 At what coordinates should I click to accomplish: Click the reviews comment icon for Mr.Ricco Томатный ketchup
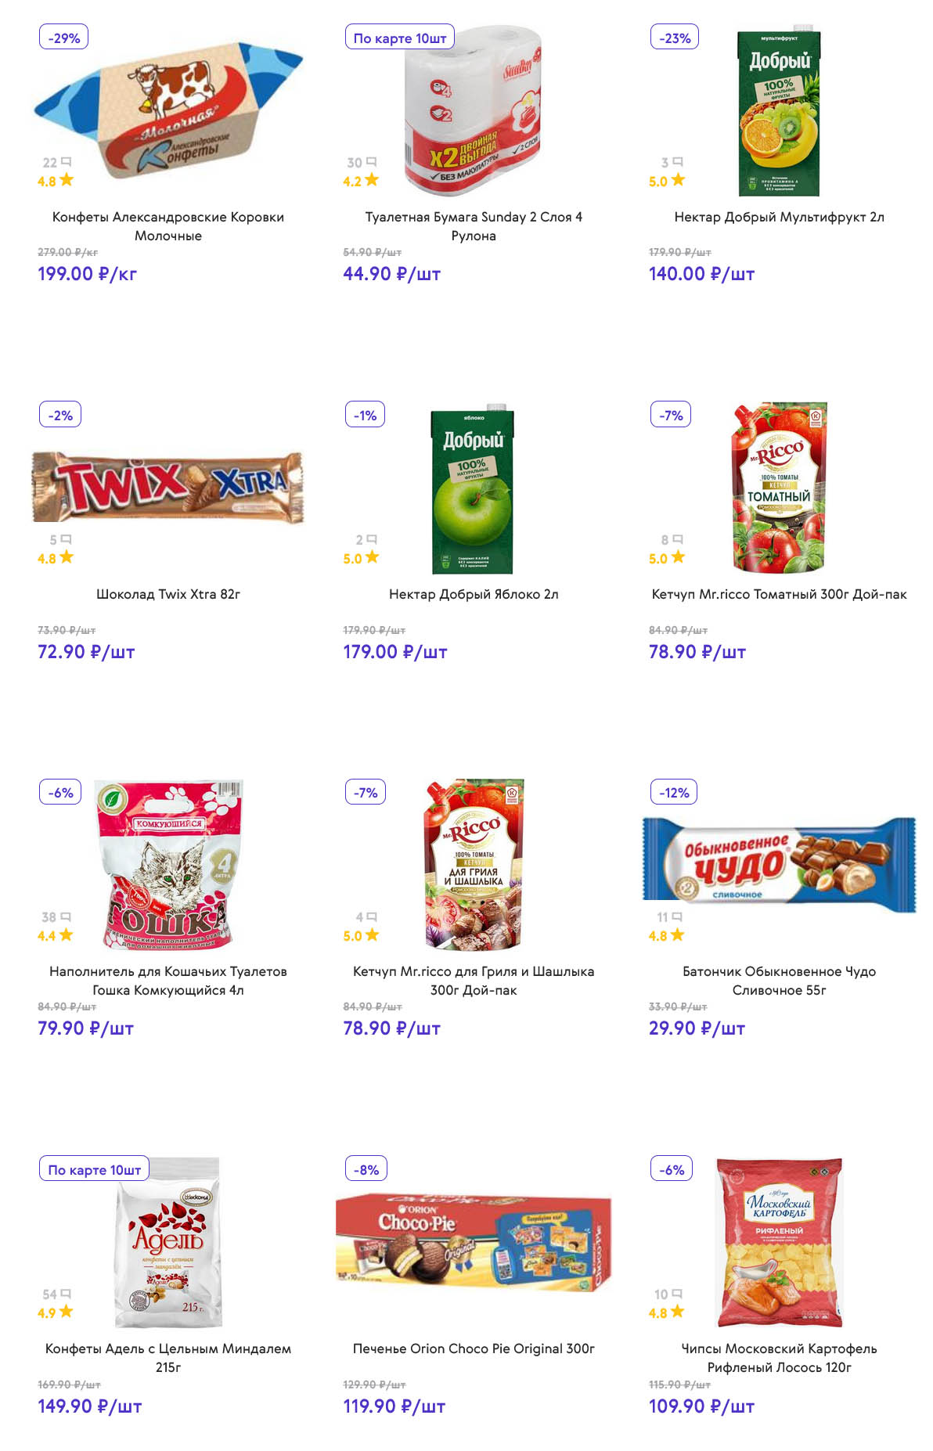(x=678, y=539)
